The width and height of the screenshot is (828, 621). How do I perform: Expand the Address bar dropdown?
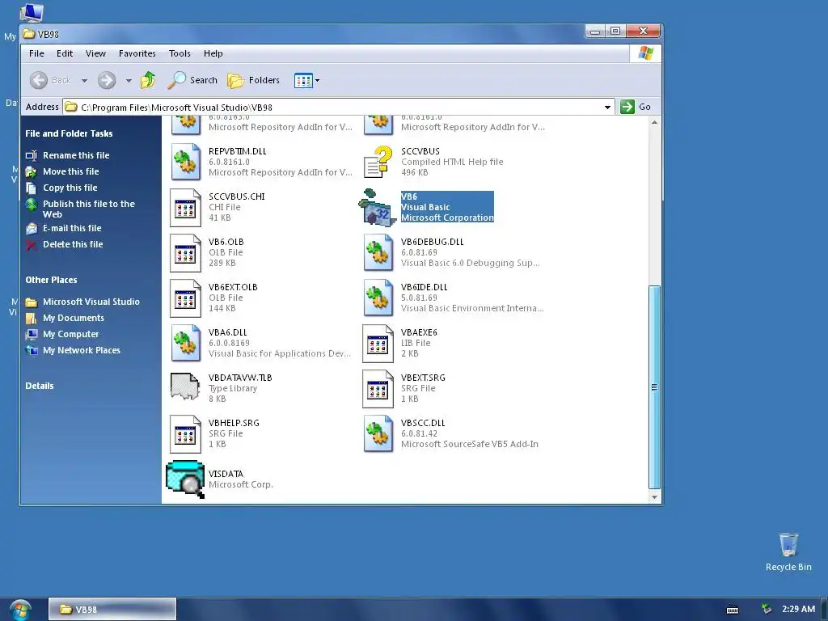(607, 108)
